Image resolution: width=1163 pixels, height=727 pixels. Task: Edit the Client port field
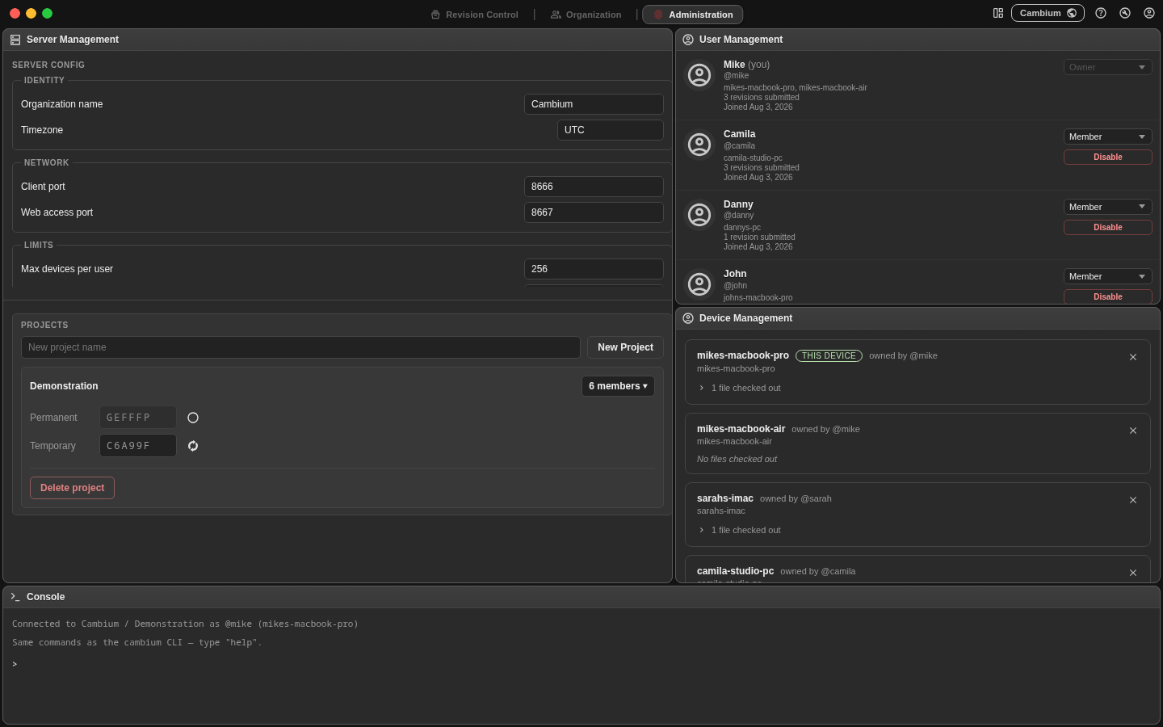(594, 187)
